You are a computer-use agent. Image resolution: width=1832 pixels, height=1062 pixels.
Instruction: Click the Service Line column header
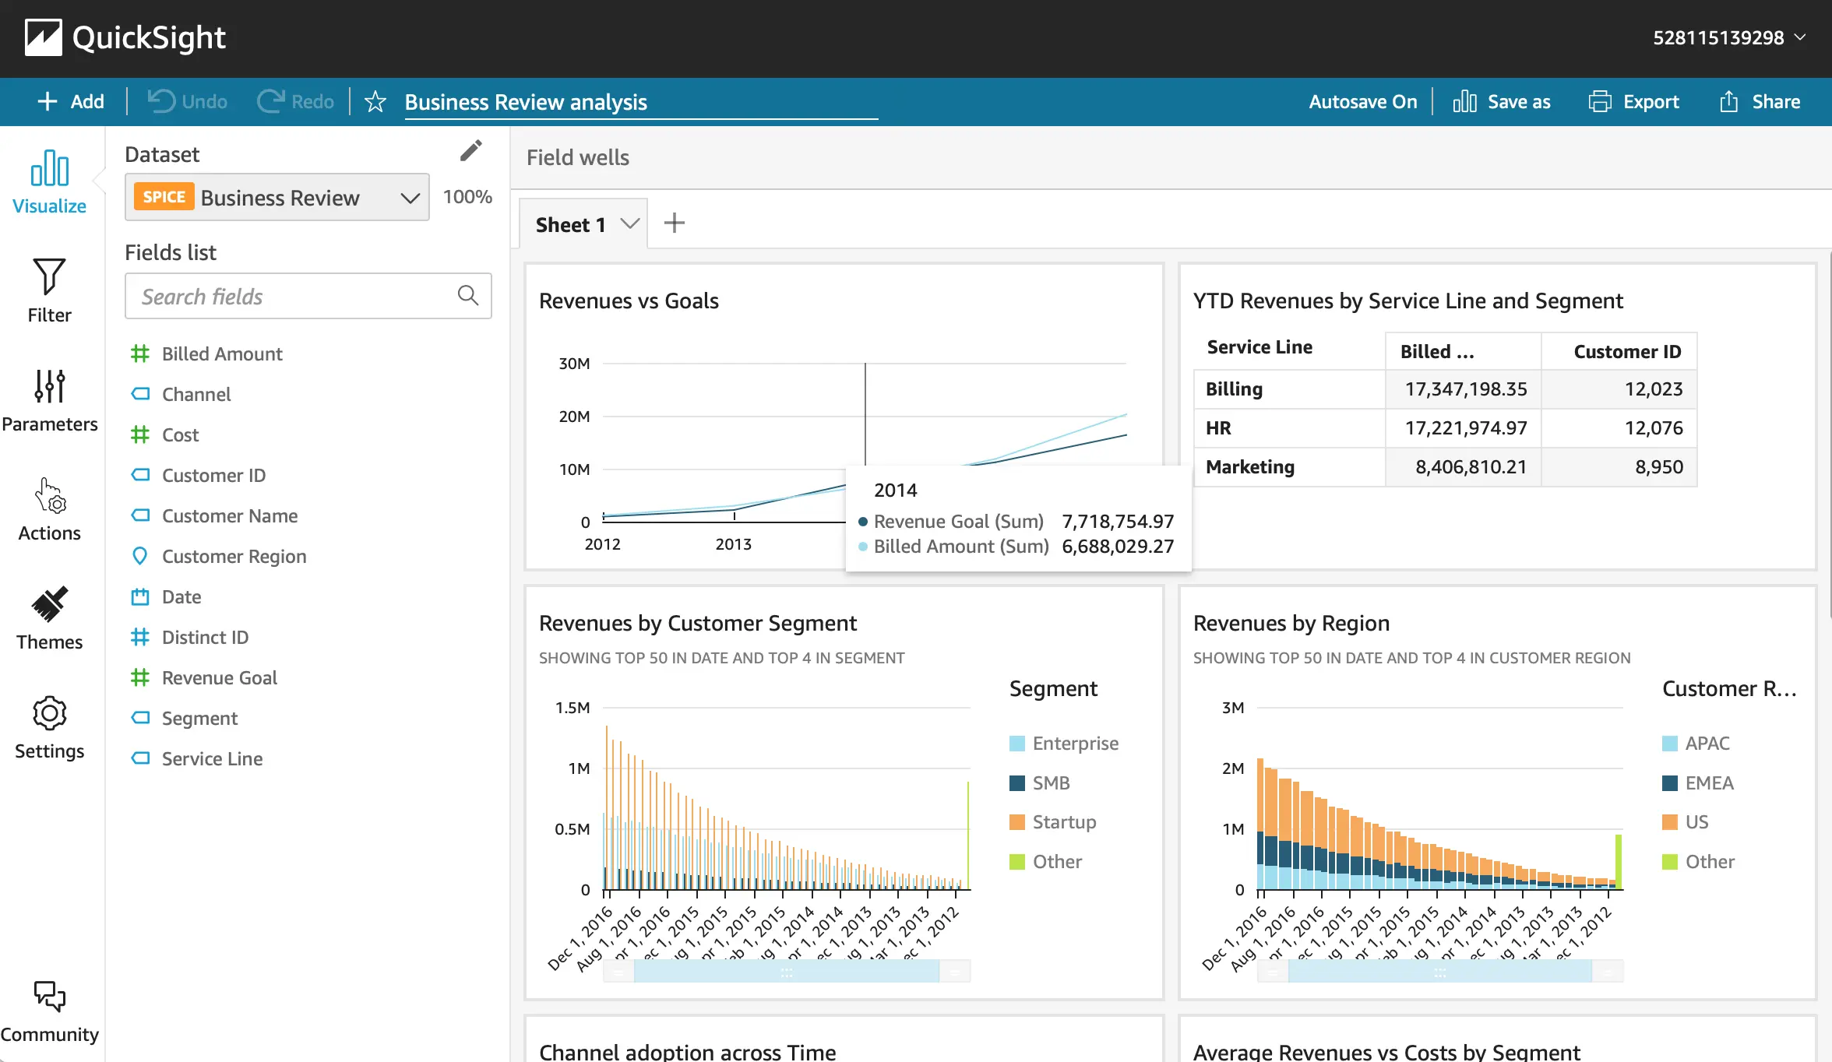[1259, 347]
